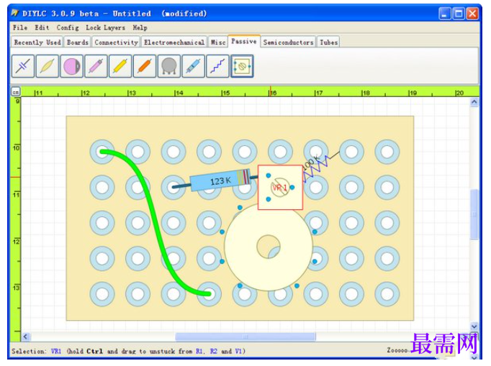Choose the blue resistor tool
Viewport: 491px width, 366px height.
[x=193, y=66]
